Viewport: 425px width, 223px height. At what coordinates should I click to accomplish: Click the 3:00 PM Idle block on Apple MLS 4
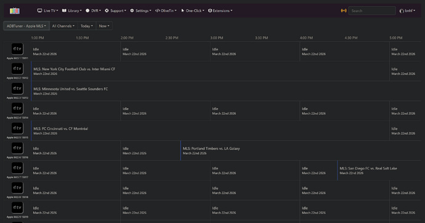[255, 111]
